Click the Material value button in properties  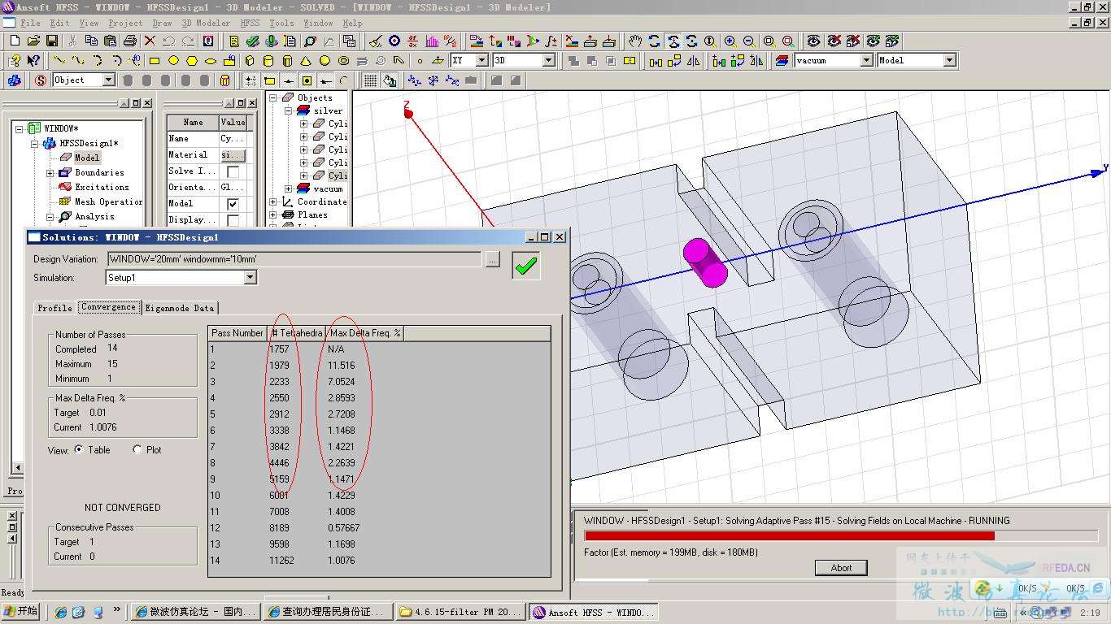(x=232, y=155)
